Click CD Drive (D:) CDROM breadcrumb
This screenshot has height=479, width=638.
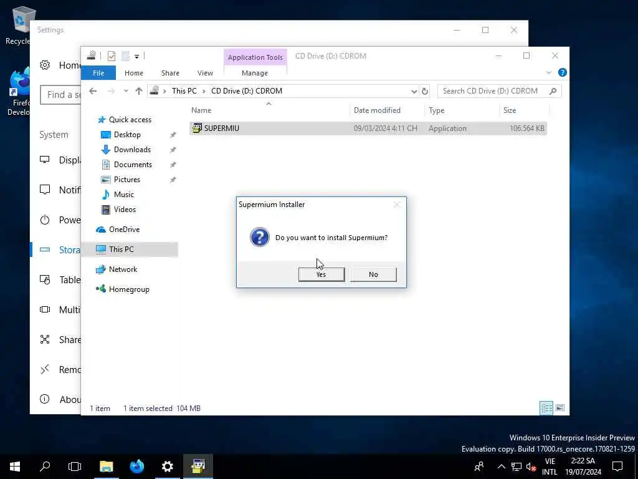(x=247, y=91)
